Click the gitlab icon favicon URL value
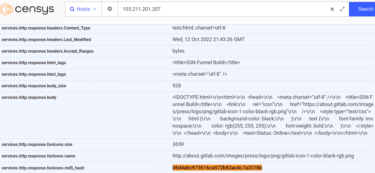This screenshot has width=375, height=173. click(x=263, y=155)
